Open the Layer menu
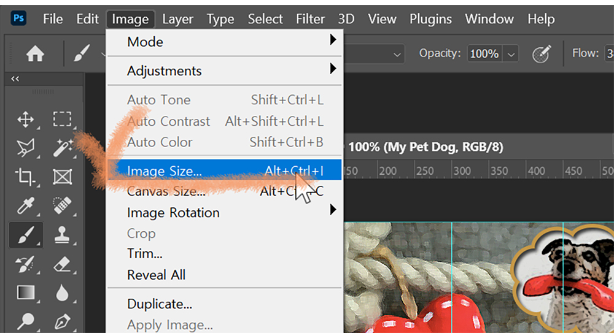The height and width of the screenshot is (333, 614). (178, 19)
